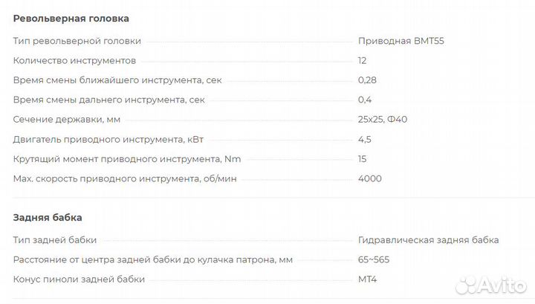This screenshot has height=304, width=535.
Task: Click the "4,5" motor power value
Action: [x=364, y=139]
